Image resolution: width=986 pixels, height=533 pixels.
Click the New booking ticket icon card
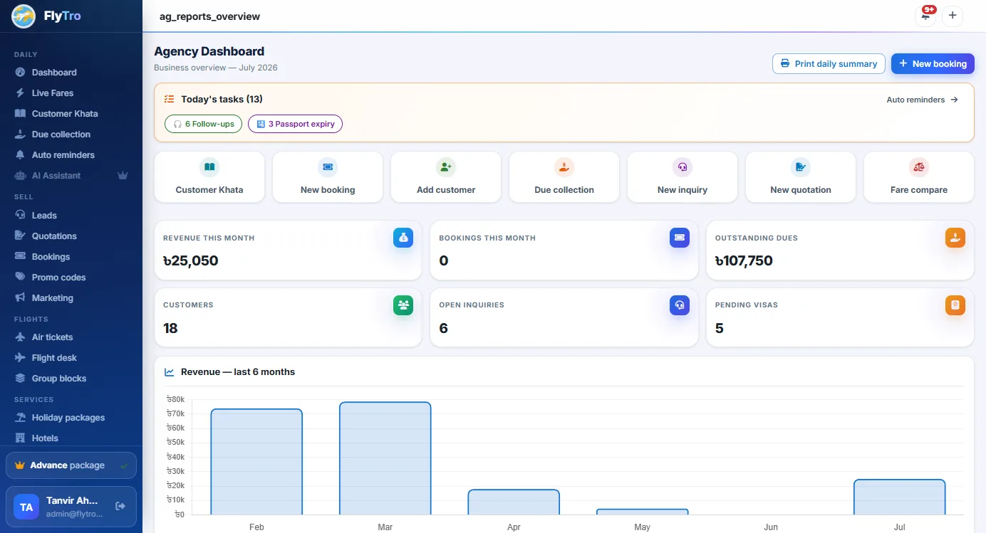coord(328,176)
